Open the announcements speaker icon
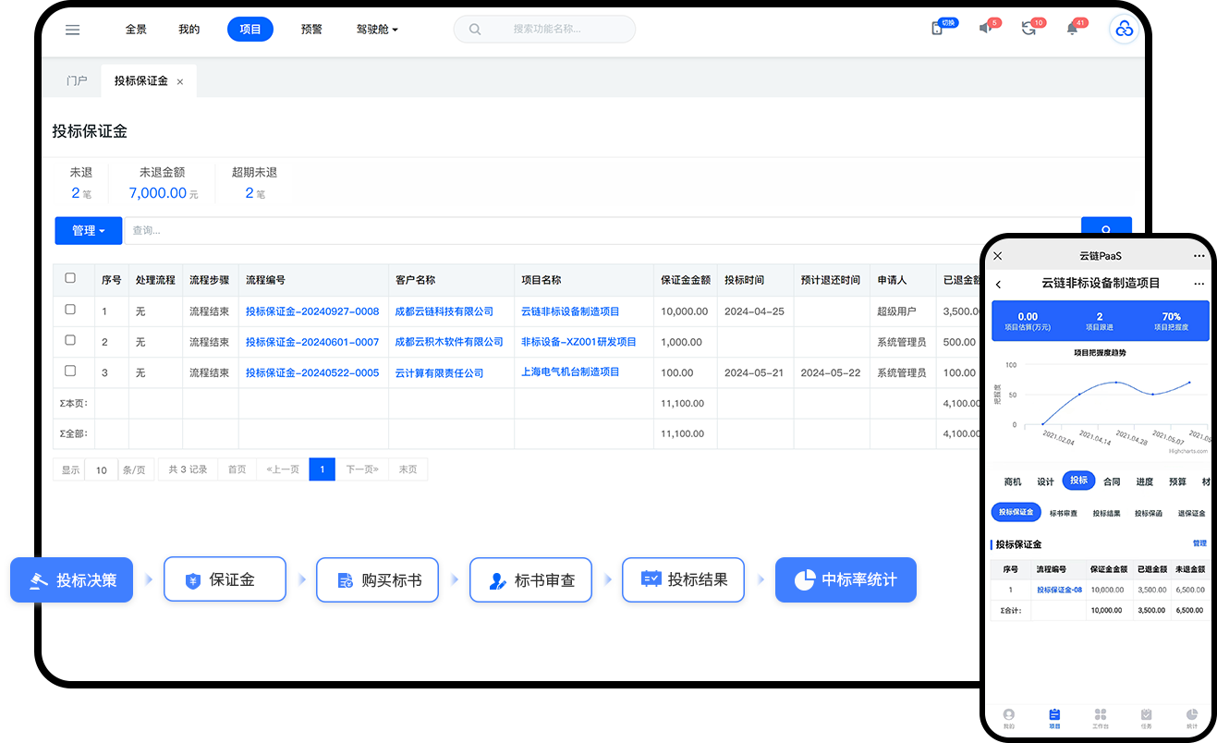 pyautogui.click(x=985, y=29)
